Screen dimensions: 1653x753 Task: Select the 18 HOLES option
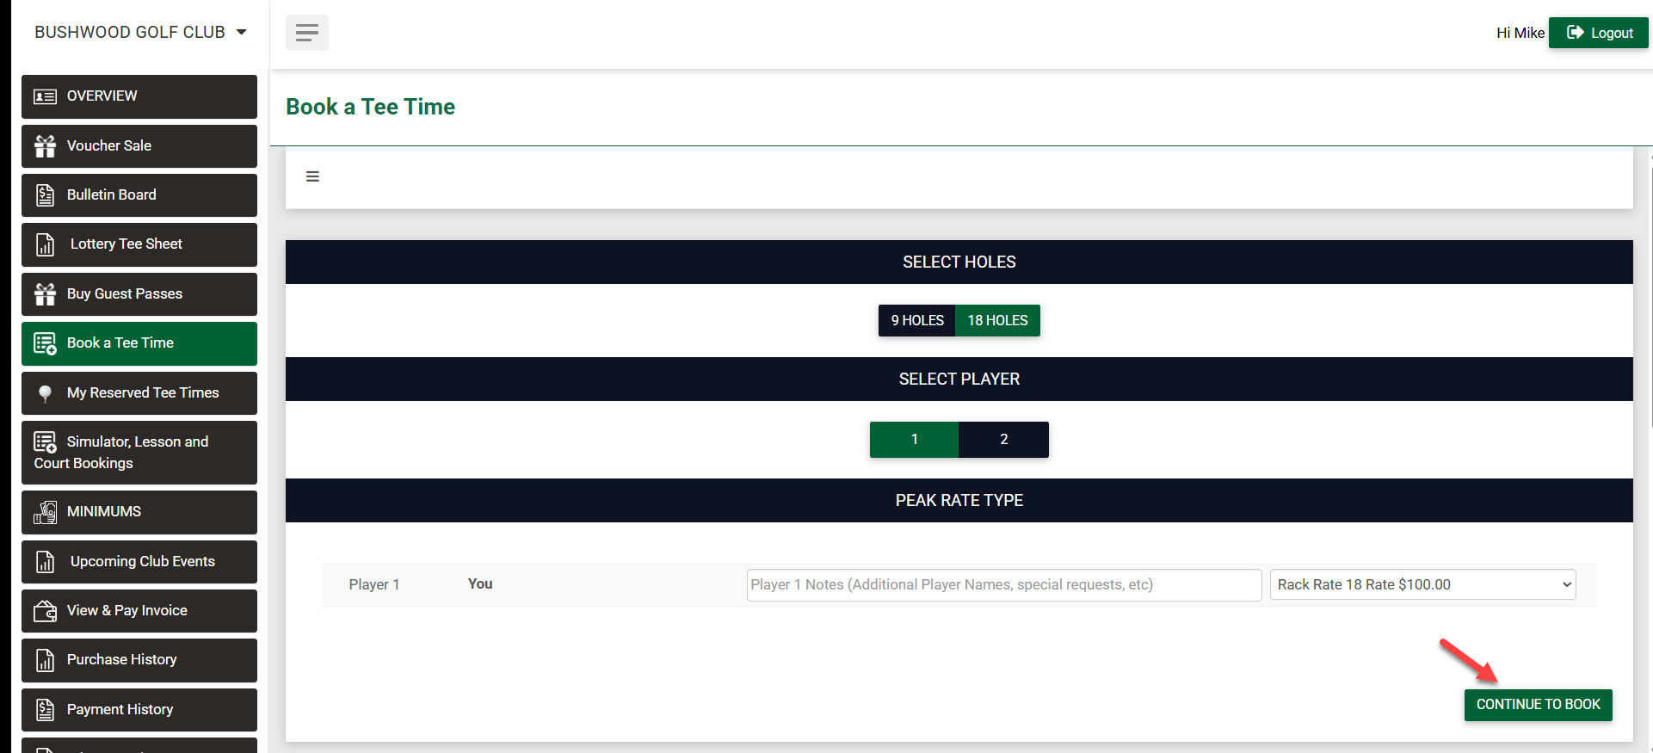pyautogui.click(x=997, y=320)
